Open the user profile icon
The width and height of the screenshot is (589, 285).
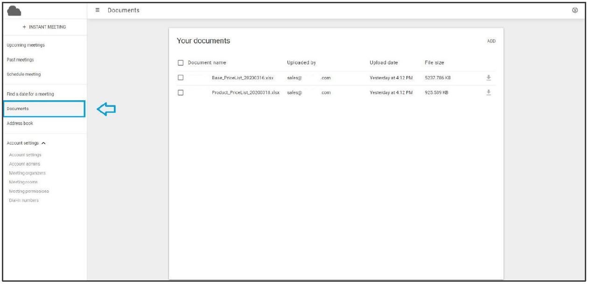(x=575, y=10)
